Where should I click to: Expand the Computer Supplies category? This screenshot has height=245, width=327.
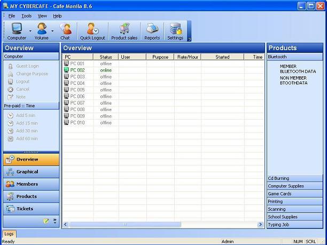tap(295, 186)
